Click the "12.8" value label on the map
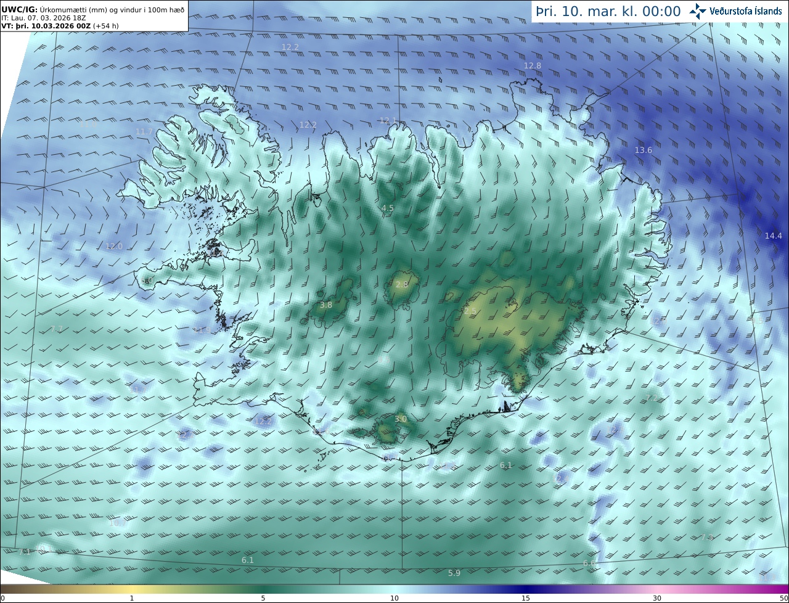This screenshot has width=789, height=603. coord(533,65)
